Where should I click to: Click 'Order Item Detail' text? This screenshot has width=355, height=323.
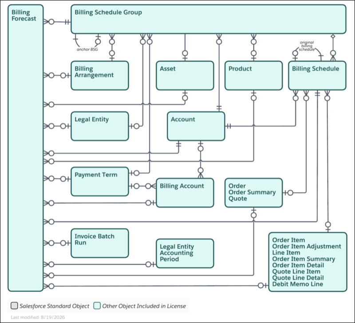(x=298, y=265)
